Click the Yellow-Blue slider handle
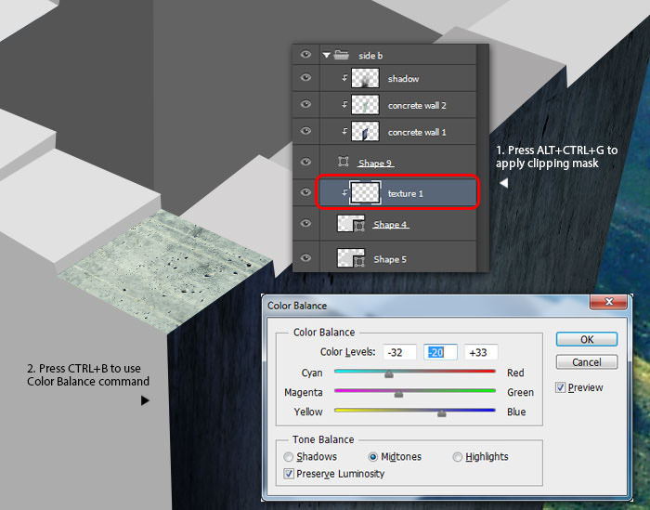Image resolution: width=650 pixels, height=510 pixels. tap(442, 413)
